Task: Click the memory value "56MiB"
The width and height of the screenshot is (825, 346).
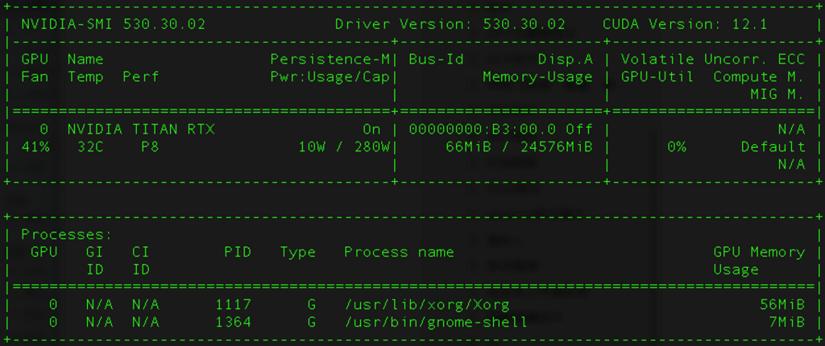Action: point(782,304)
